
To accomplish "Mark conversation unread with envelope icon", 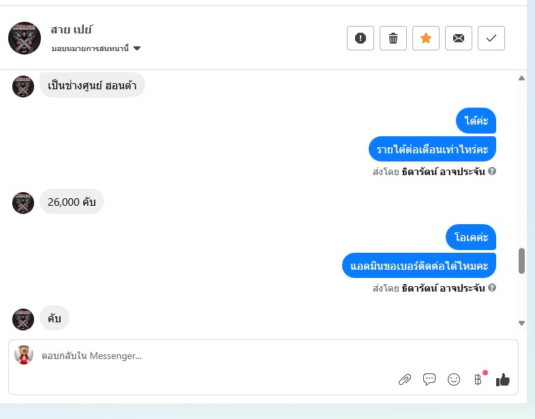I will pyautogui.click(x=459, y=38).
